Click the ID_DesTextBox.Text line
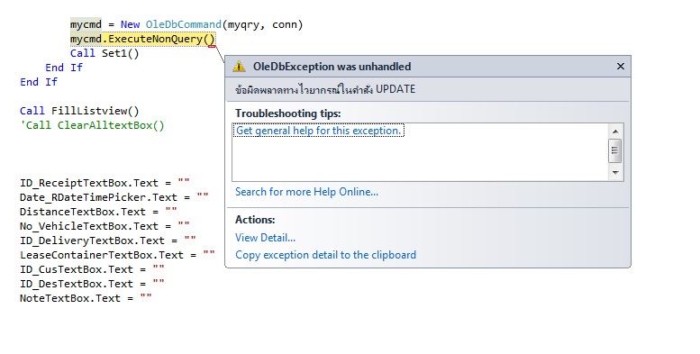This screenshot has width=700, height=354. click(x=92, y=284)
